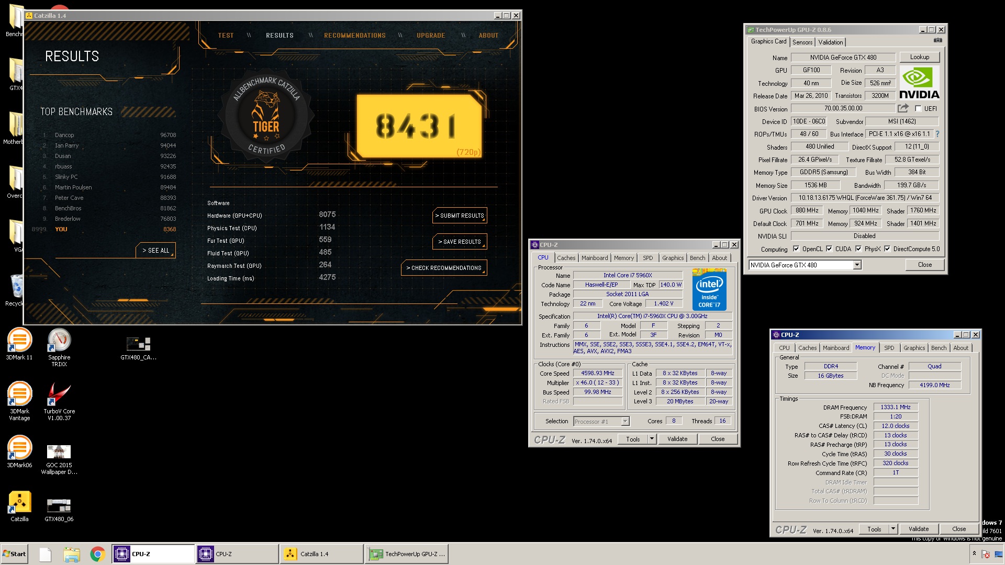This screenshot has width=1005, height=565.
Task: Open the GTX480_CA... desktop file
Action: click(139, 348)
